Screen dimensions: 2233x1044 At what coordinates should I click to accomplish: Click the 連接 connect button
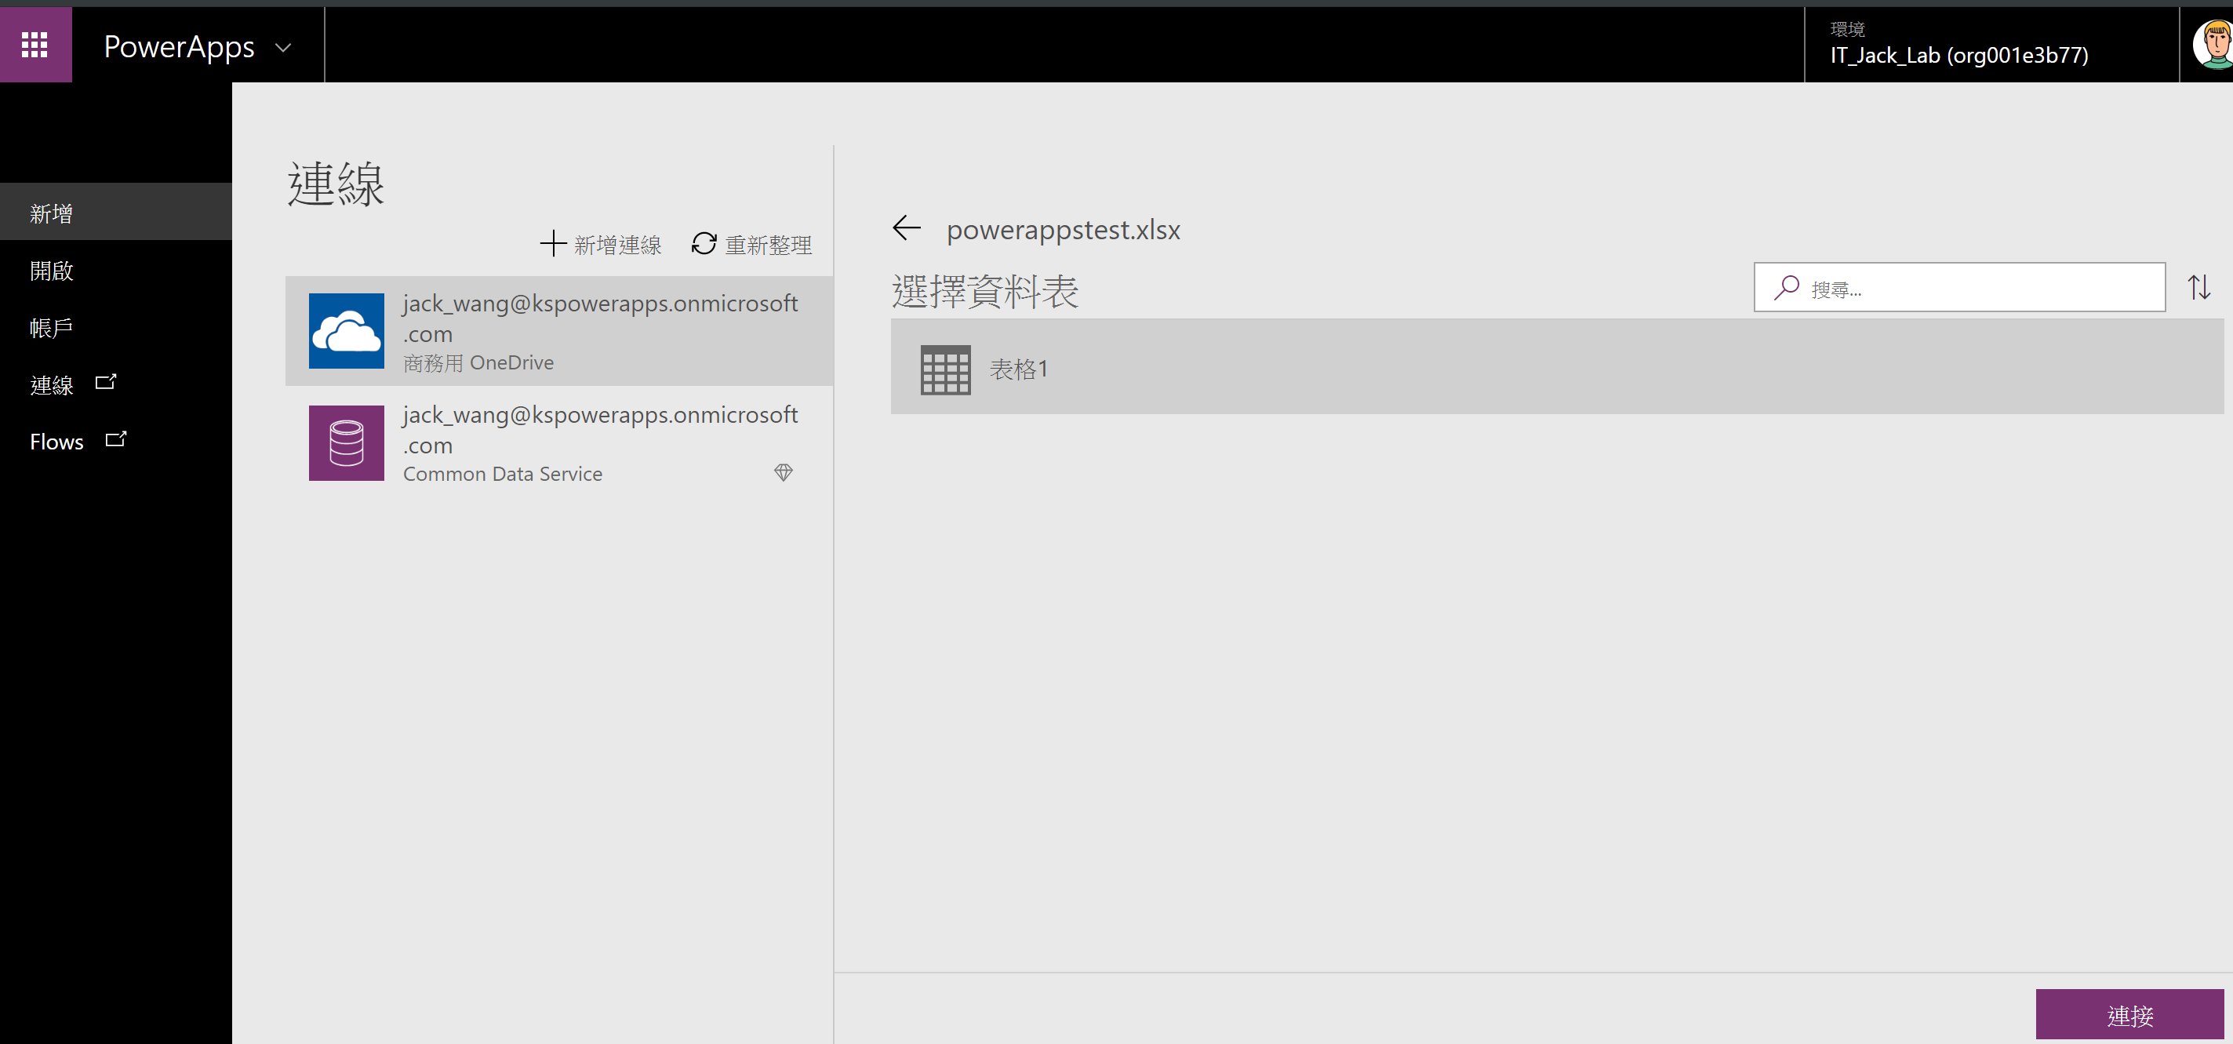[2129, 1014]
